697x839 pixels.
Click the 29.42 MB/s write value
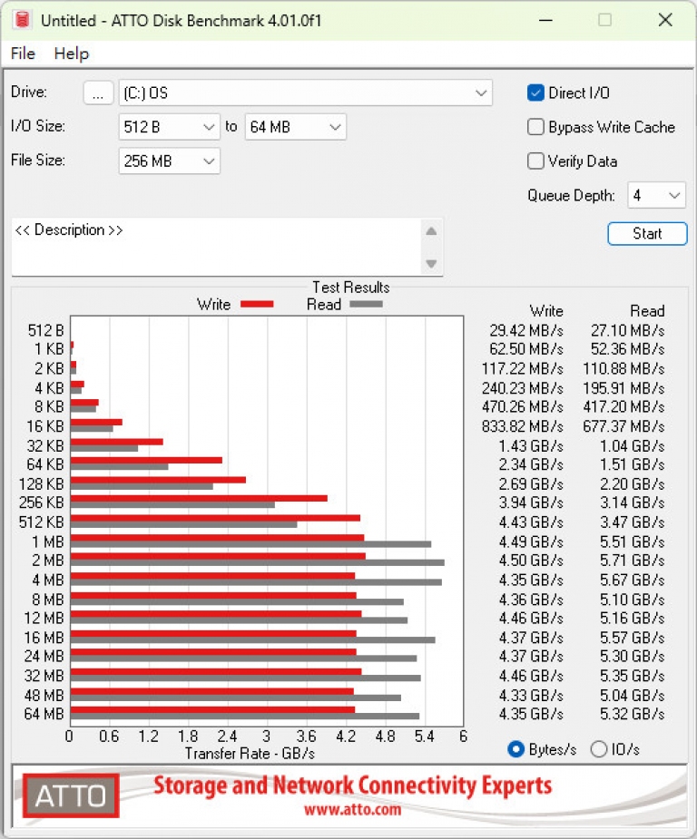point(526,331)
